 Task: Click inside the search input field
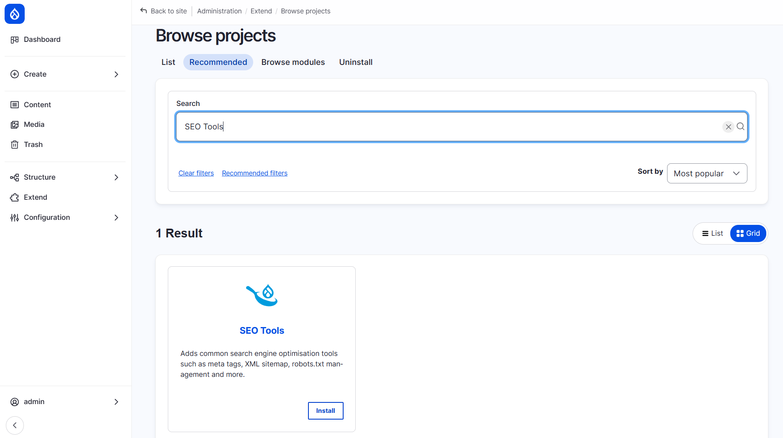click(x=418, y=126)
